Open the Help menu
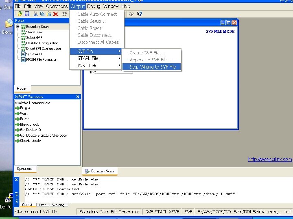Viewport: 293px width, 219px height. click(126, 6)
